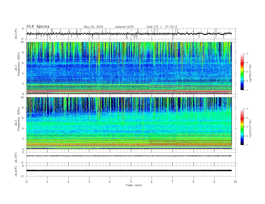
Task: Click time axis tick label "3"
Action: 89,182
